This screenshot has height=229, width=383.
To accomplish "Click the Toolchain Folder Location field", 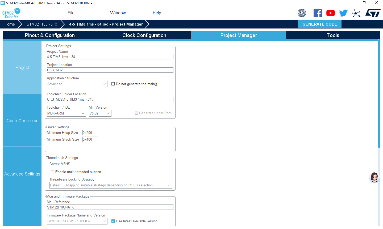I will click(x=110, y=99).
